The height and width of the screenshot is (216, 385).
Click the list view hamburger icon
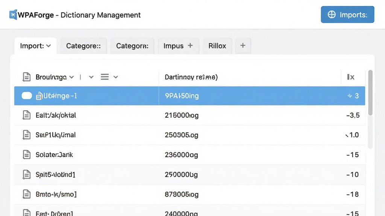(x=105, y=77)
